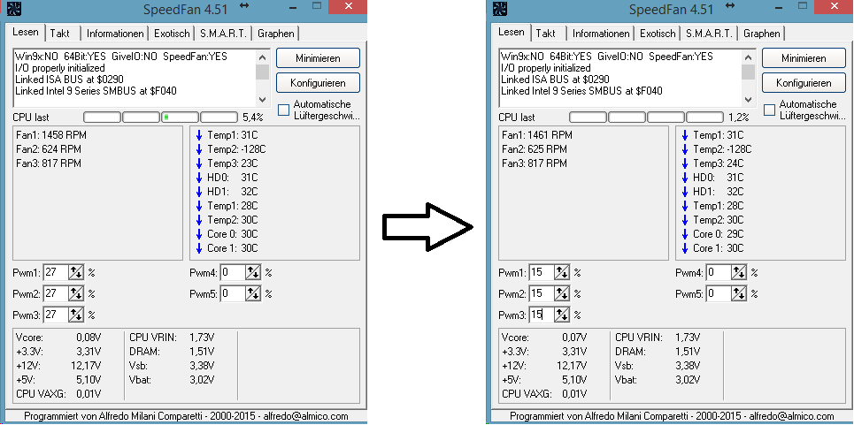This screenshot has width=854, height=425.
Task: Click Pwm2 spinner arrows showing 27
Action: 76,293
